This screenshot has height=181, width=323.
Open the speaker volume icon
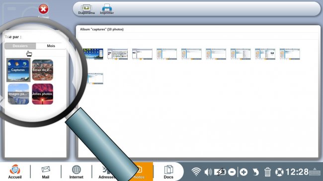tap(208, 172)
